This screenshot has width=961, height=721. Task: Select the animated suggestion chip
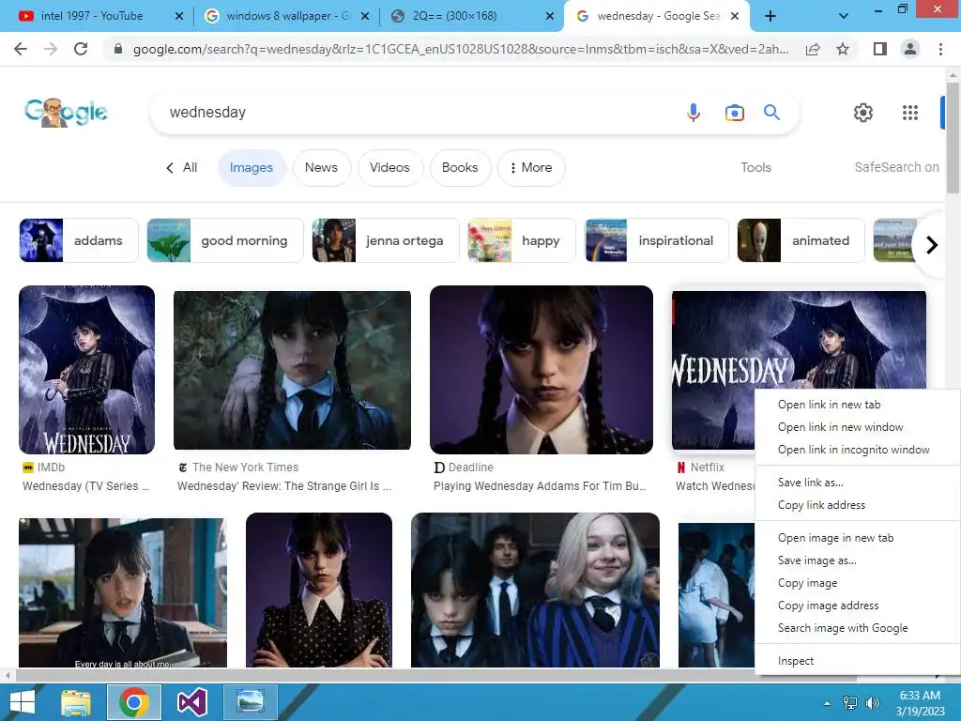(x=801, y=240)
